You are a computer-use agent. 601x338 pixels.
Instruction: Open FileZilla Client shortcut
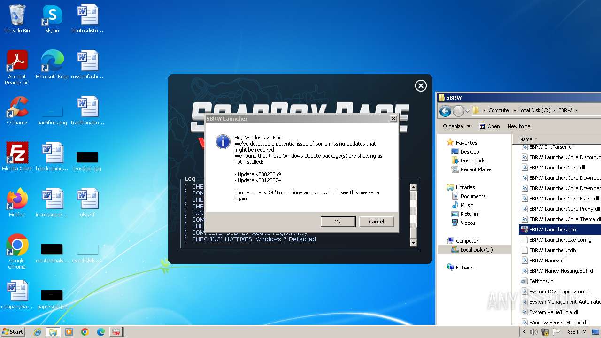pos(17,157)
